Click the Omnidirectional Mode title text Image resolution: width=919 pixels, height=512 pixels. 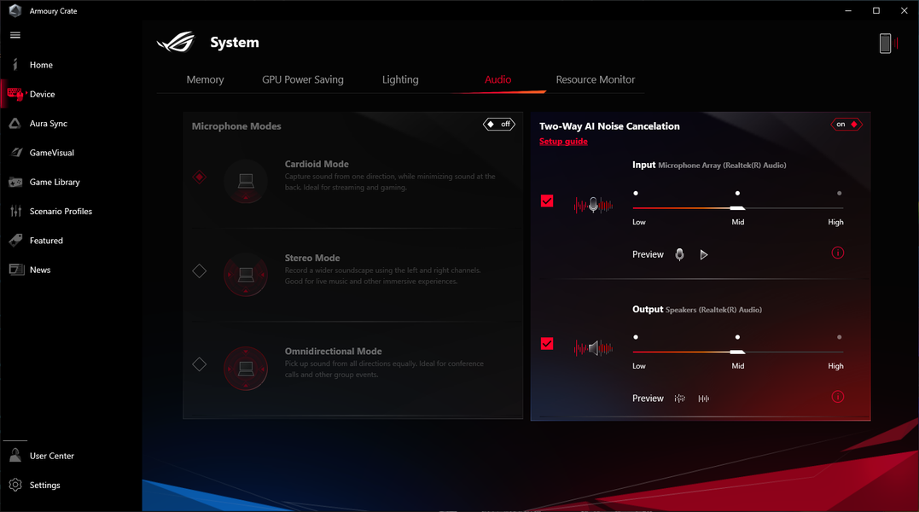tap(334, 352)
